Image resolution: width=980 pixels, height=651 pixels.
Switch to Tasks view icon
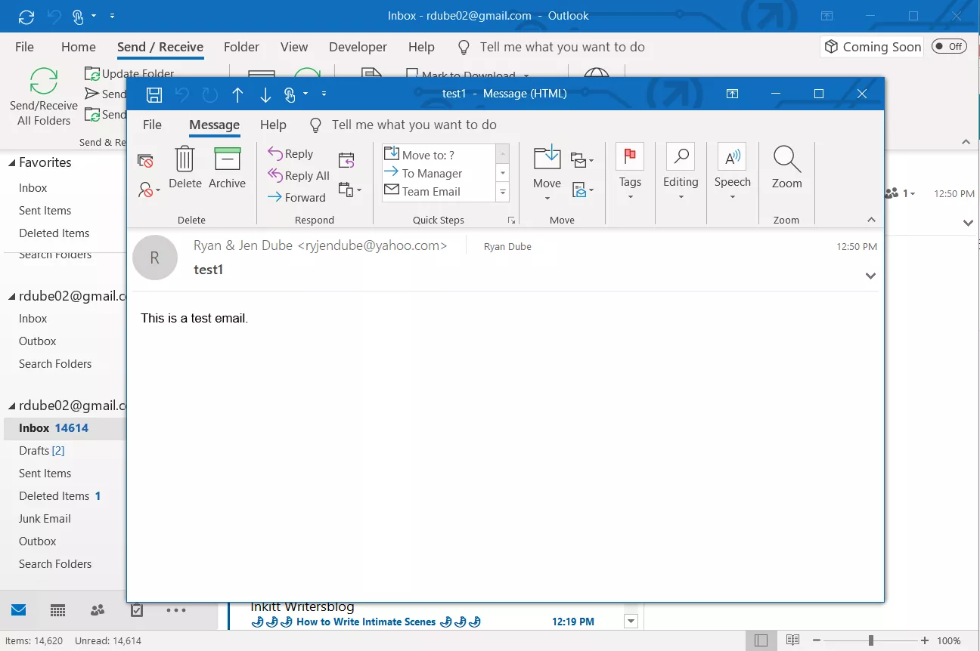point(137,610)
